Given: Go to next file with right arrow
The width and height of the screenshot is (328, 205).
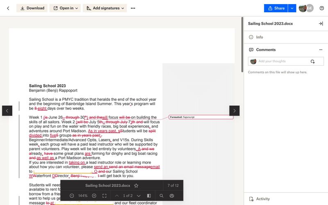Looking at the screenshot, I should [x=234, y=111].
